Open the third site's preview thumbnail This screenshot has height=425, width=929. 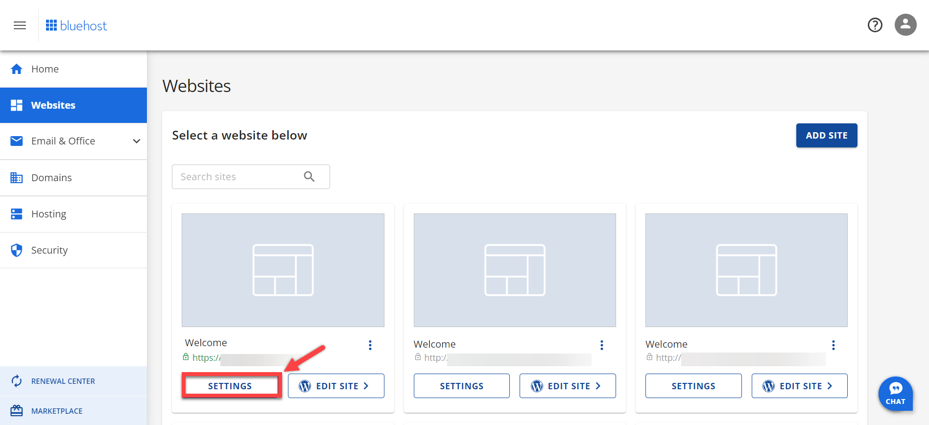pyautogui.click(x=746, y=270)
